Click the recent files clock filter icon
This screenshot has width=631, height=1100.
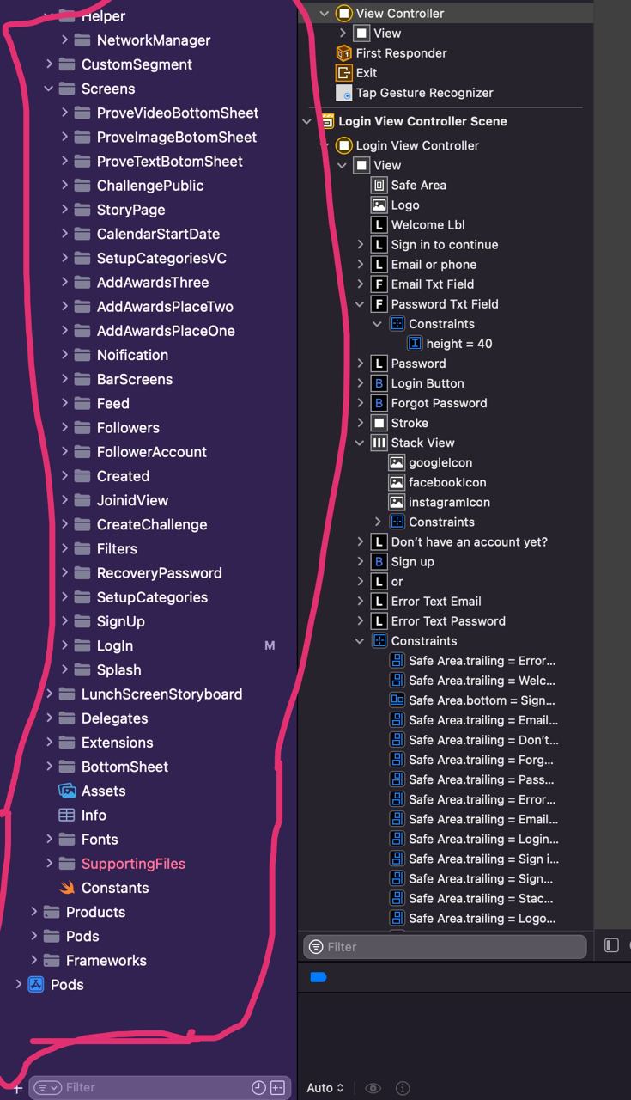[258, 1087]
